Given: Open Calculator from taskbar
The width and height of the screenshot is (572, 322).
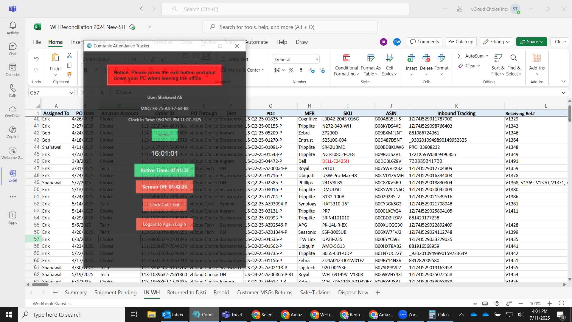Looking at the screenshot, I should [x=440, y=315].
